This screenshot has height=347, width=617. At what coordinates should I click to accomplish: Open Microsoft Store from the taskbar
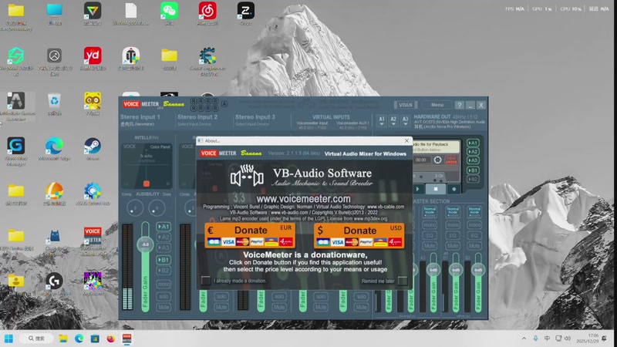pyautogui.click(x=95, y=339)
